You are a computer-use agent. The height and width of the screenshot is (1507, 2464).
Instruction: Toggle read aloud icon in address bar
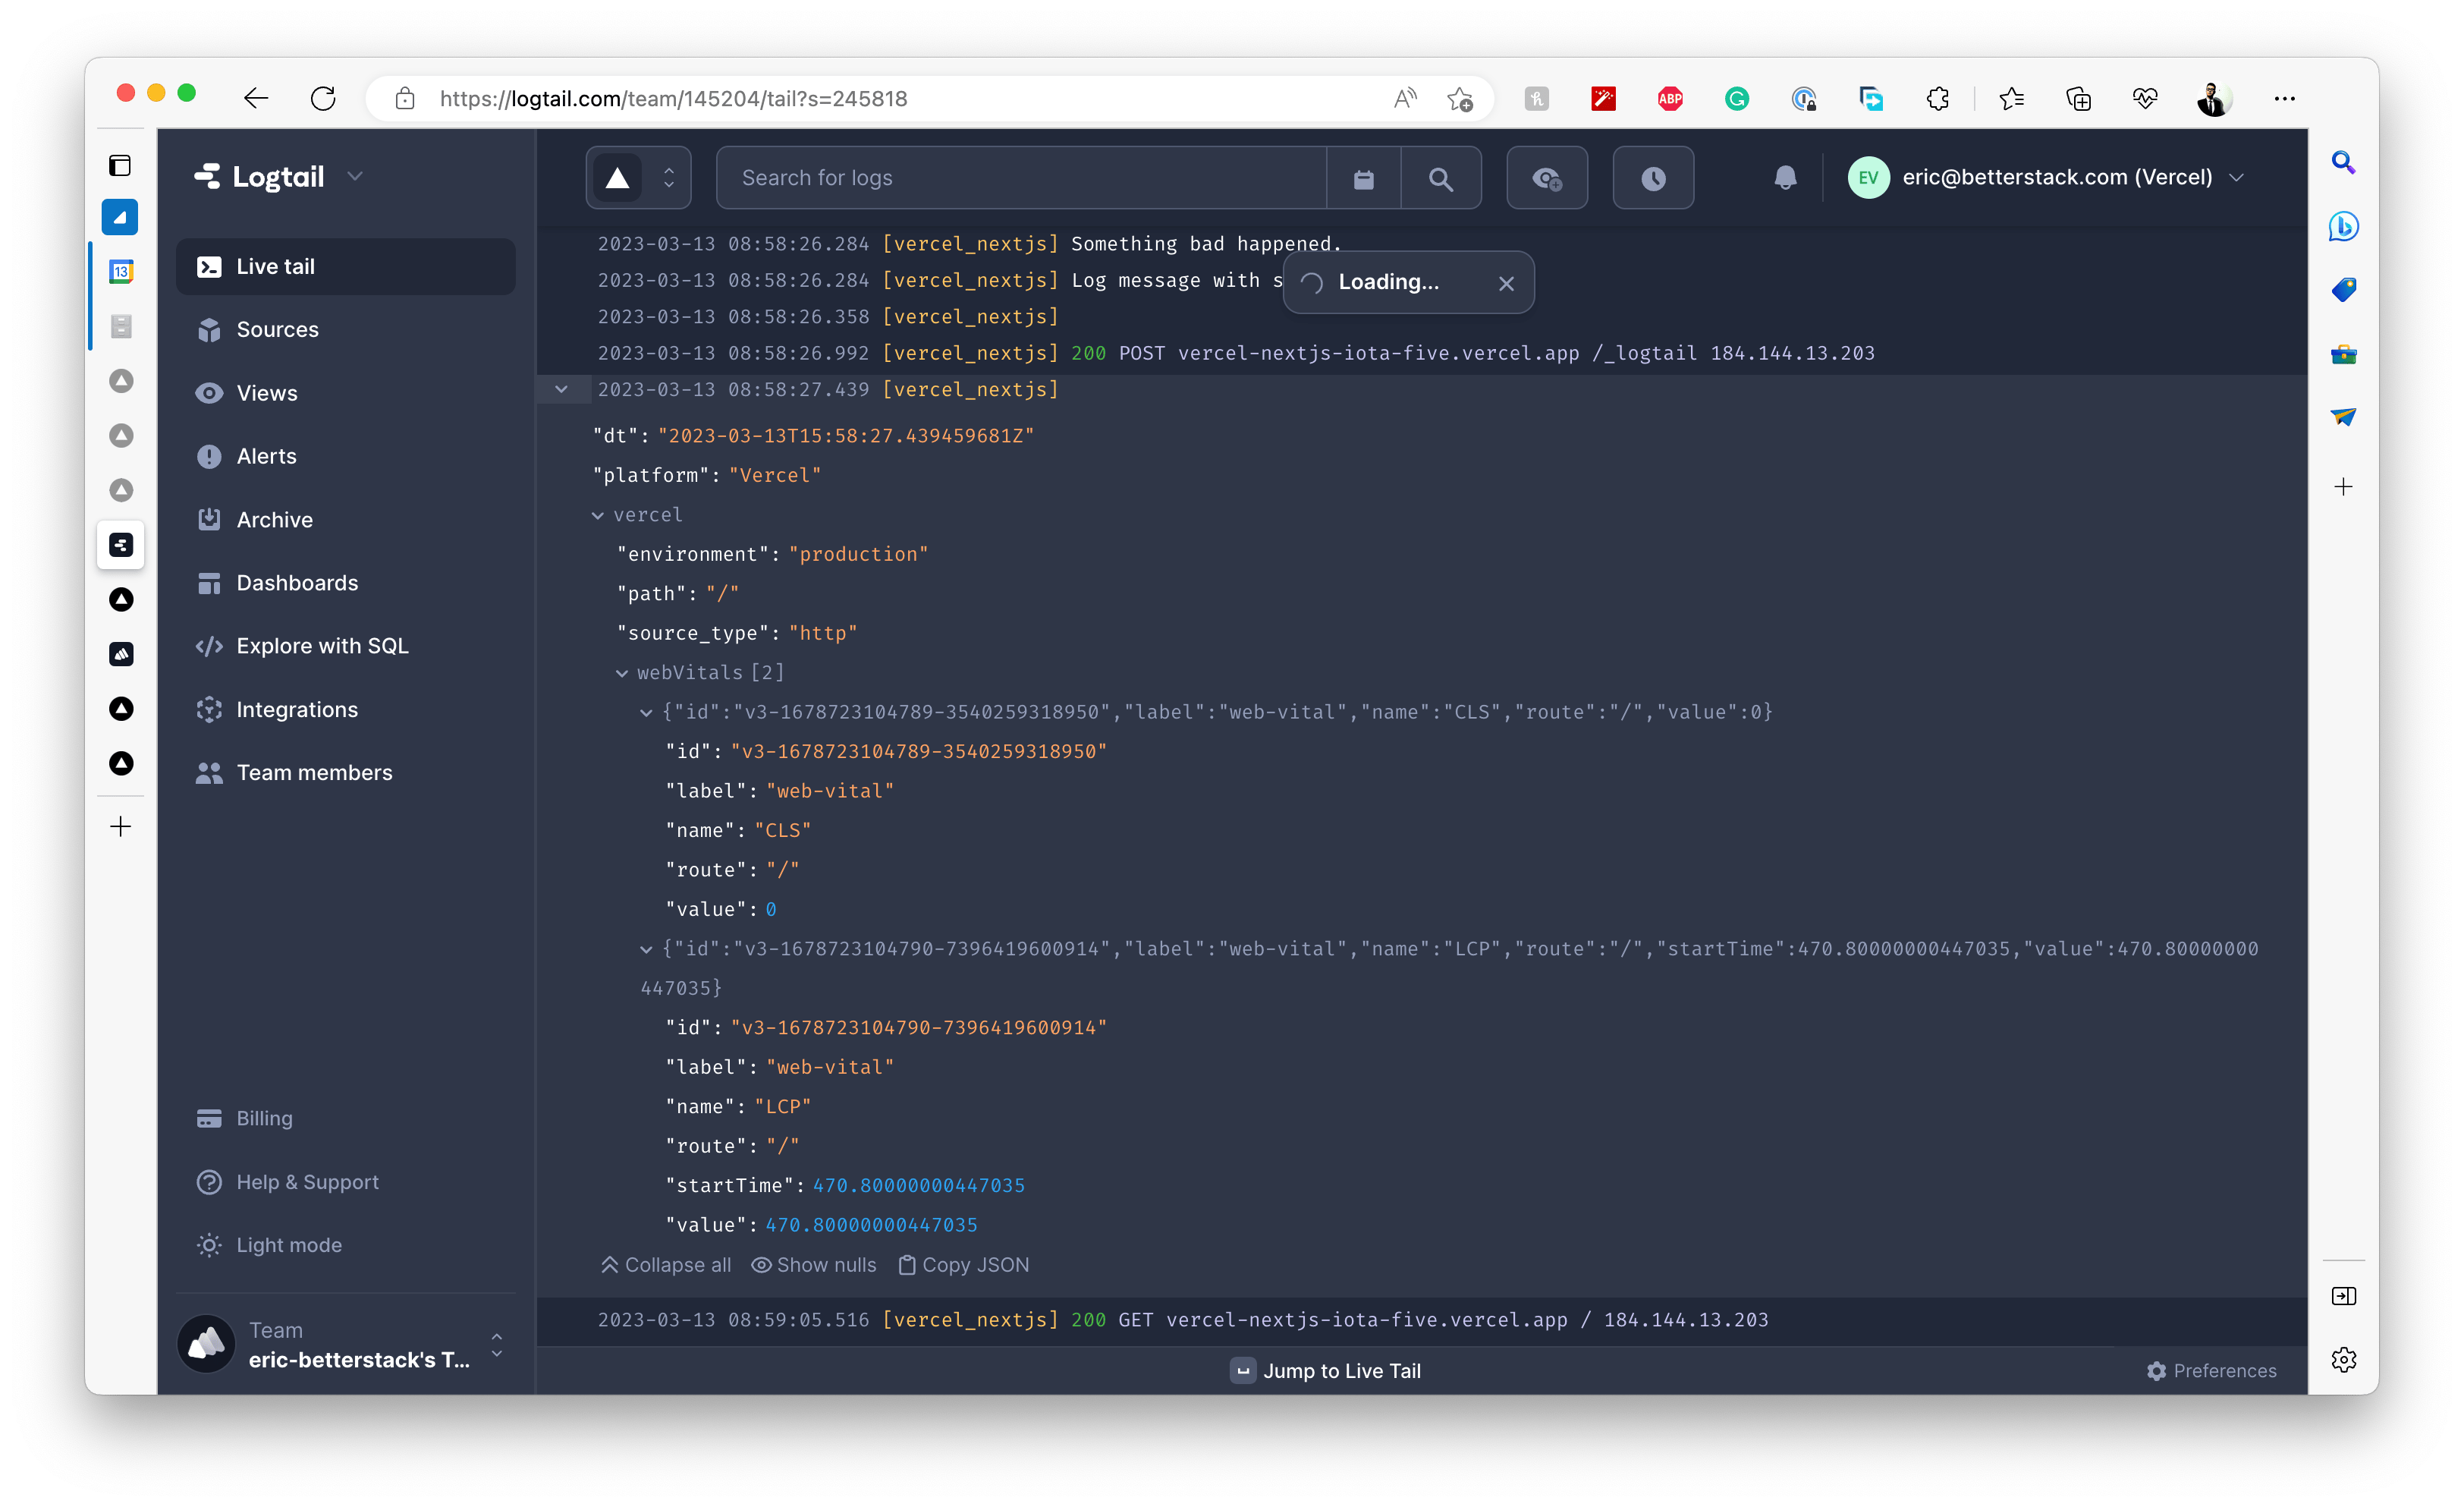click(1405, 98)
